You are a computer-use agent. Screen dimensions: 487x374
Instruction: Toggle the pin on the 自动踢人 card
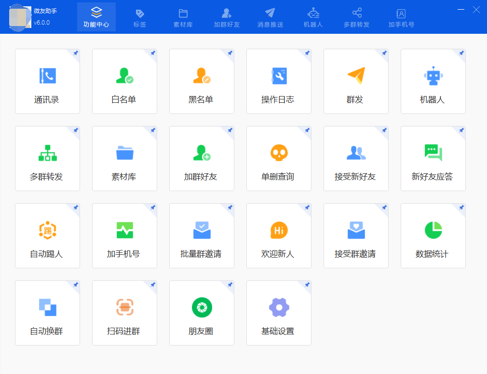coord(76,208)
